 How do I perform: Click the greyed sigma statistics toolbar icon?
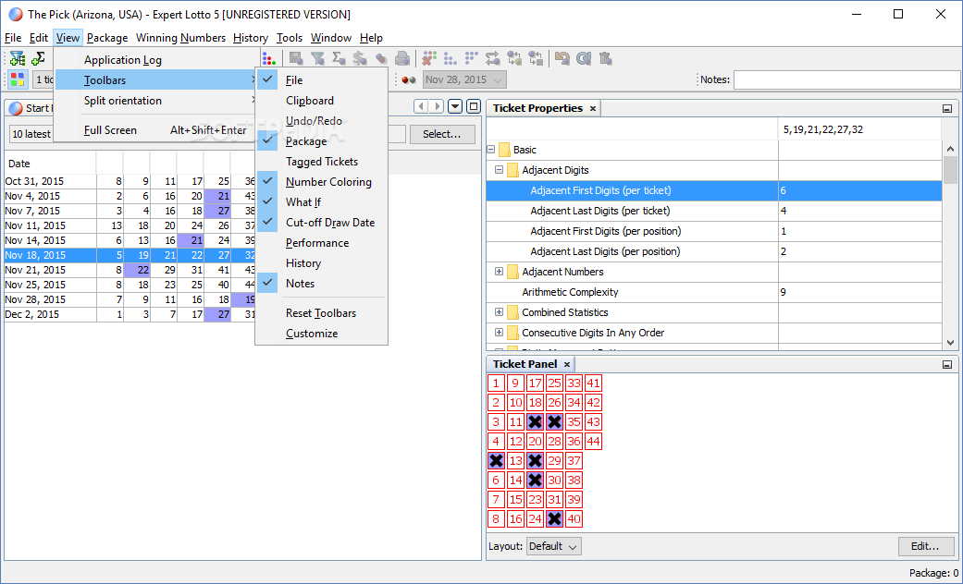click(339, 59)
